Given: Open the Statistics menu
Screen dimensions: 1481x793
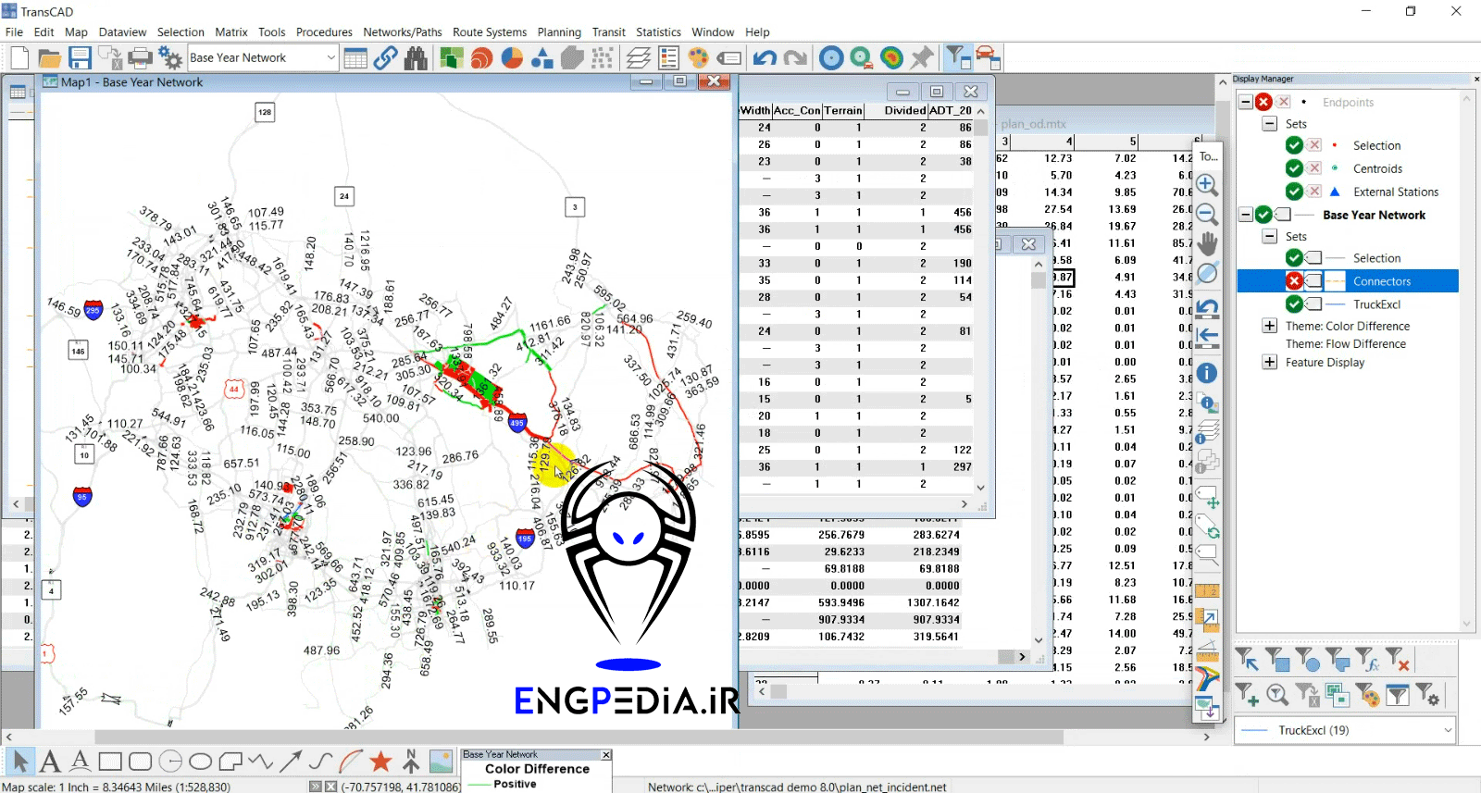Looking at the screenshot, I should point(658,31).
